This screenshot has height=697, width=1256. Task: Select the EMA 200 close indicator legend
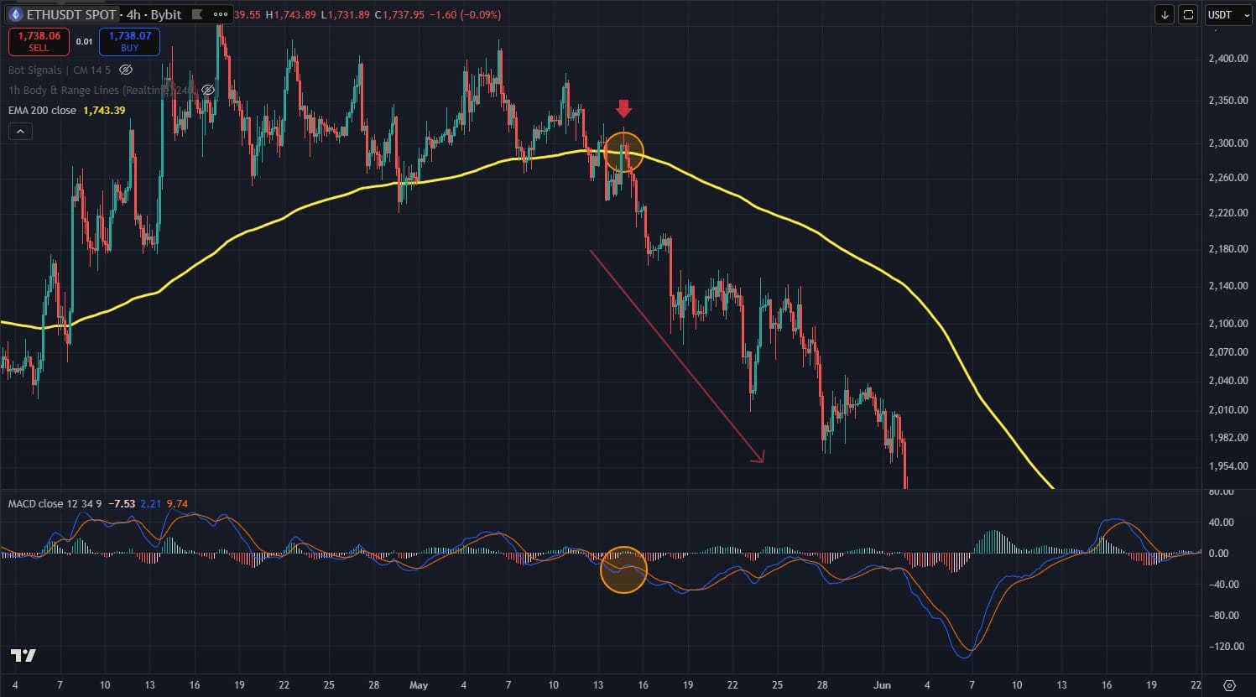[42, 110]
